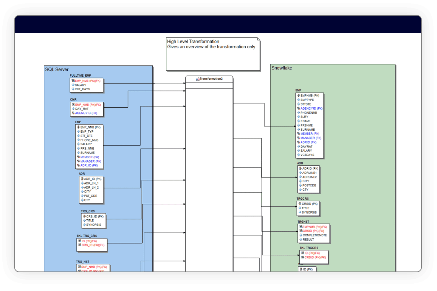Click the TRG_HST table name label
437x291 pixels.
click(83, 262)
